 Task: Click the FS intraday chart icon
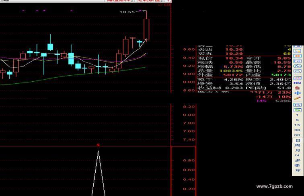pos(298,105)
